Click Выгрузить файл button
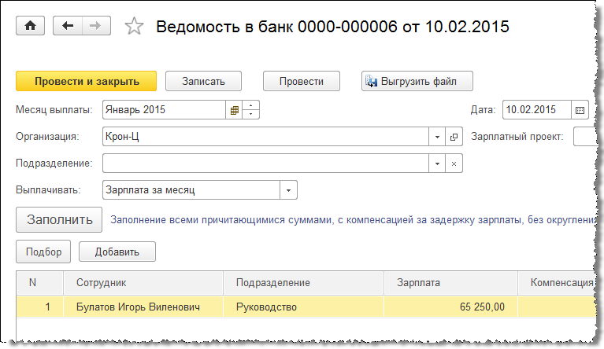The width and height of the screenshot is (604, 349). (417, 81)
